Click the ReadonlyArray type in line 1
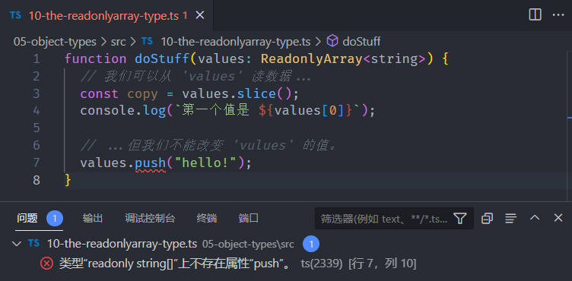 pos(311,58)
